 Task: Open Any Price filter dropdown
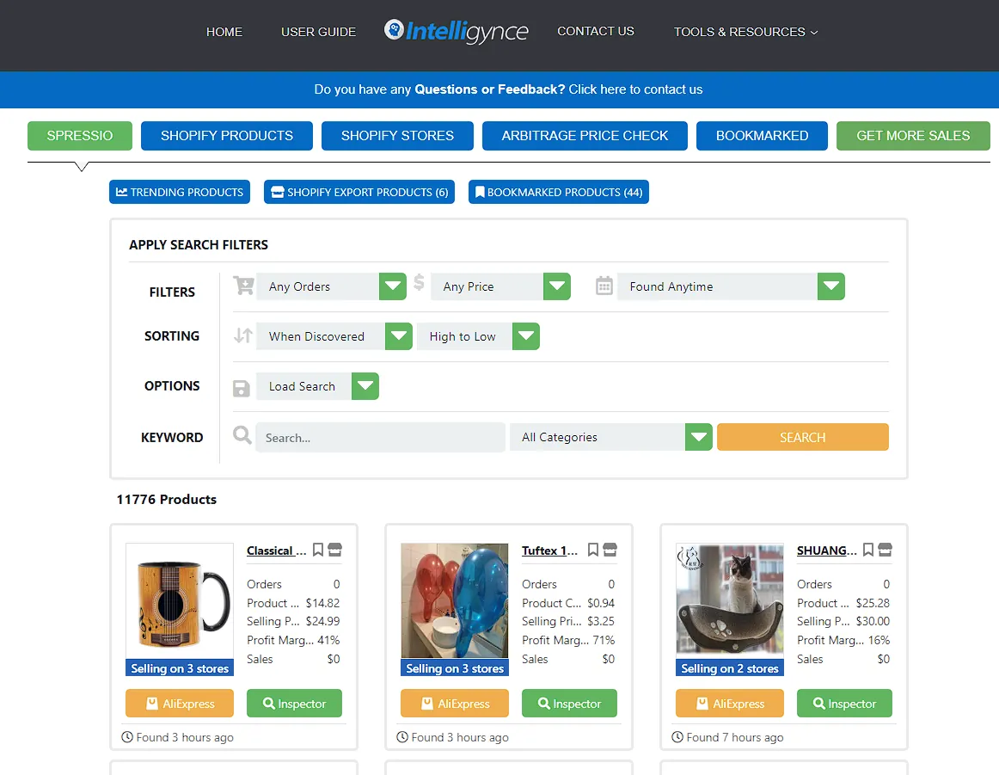tap(500, 286)
